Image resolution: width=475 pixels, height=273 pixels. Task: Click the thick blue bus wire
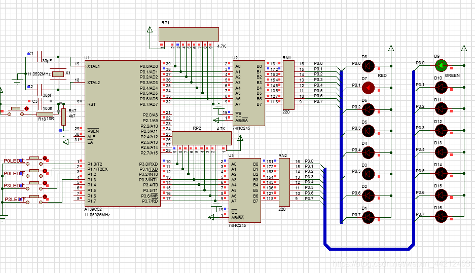369,248
